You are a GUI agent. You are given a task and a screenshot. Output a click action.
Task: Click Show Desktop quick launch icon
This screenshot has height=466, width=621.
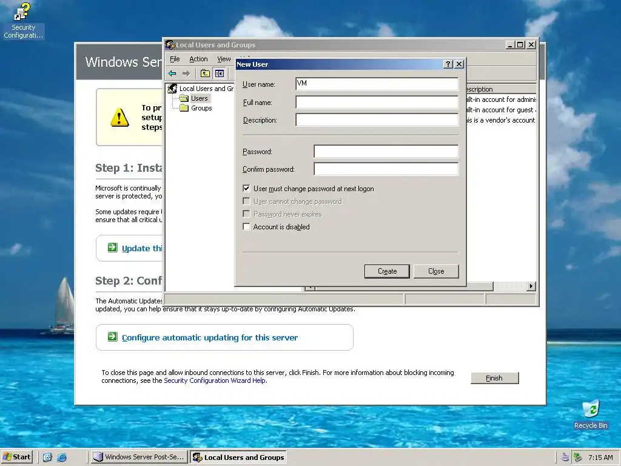pyautogui.click(x=47, y=458)
